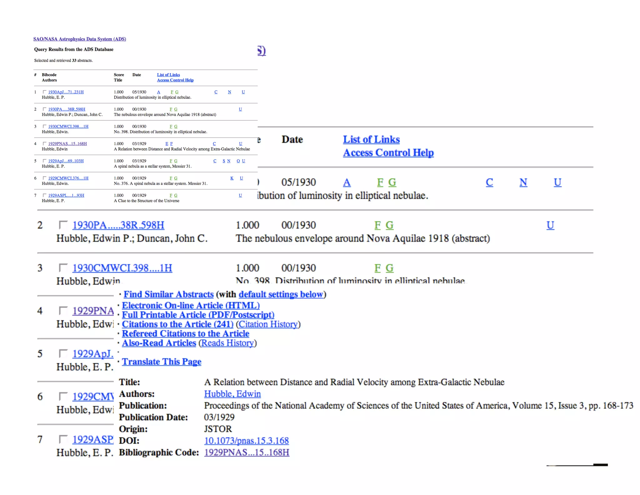Viewport: 640px width, 495px height.
Task: Click the E link in small row 4
Action: click(x=167, y=144)
